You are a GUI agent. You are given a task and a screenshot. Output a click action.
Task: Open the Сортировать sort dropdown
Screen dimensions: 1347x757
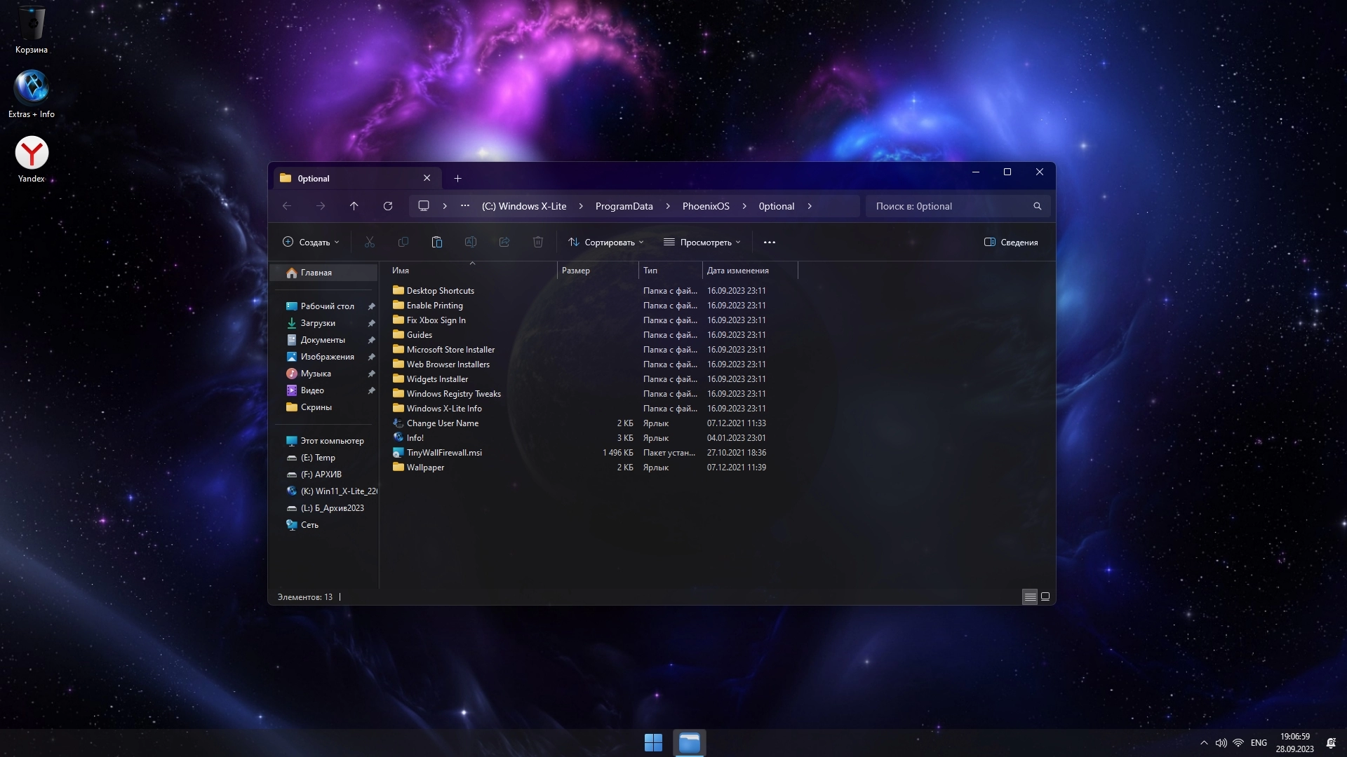pyautogui.click(x=605, y=243)
